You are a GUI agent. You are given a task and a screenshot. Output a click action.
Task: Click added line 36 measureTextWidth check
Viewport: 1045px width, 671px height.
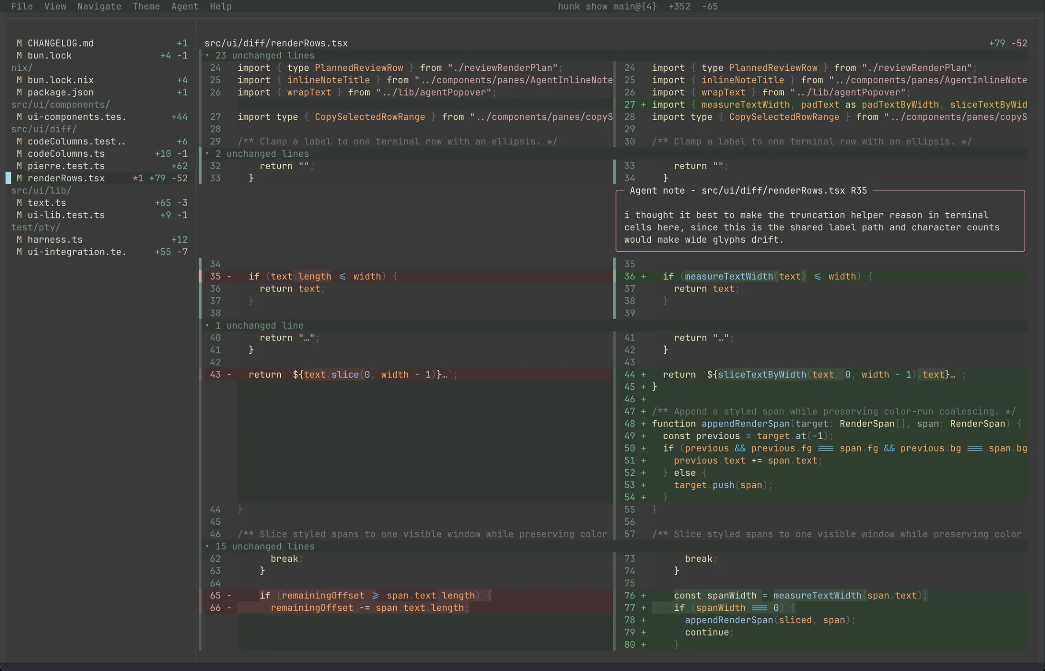[x=823, y=276]
